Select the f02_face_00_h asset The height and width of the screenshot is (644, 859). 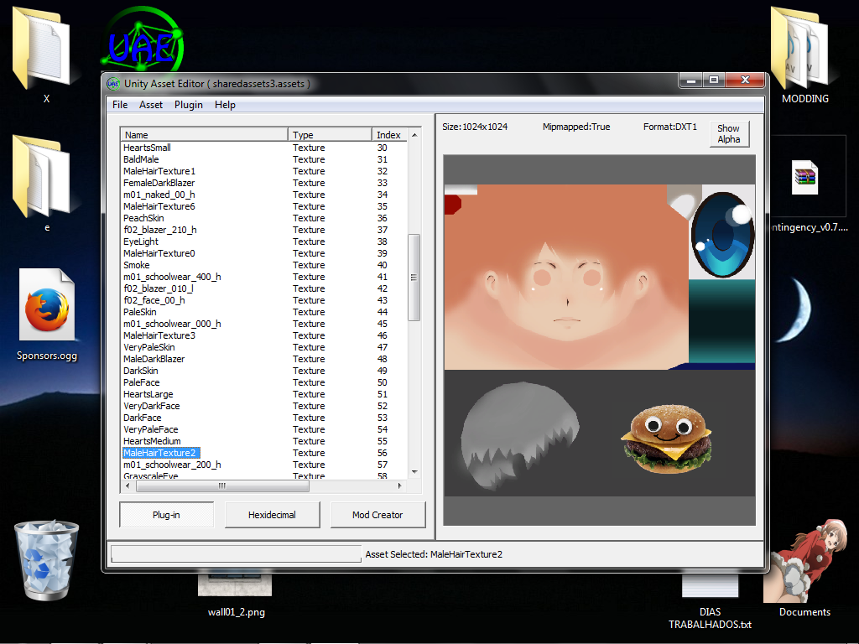pos(264,300)
